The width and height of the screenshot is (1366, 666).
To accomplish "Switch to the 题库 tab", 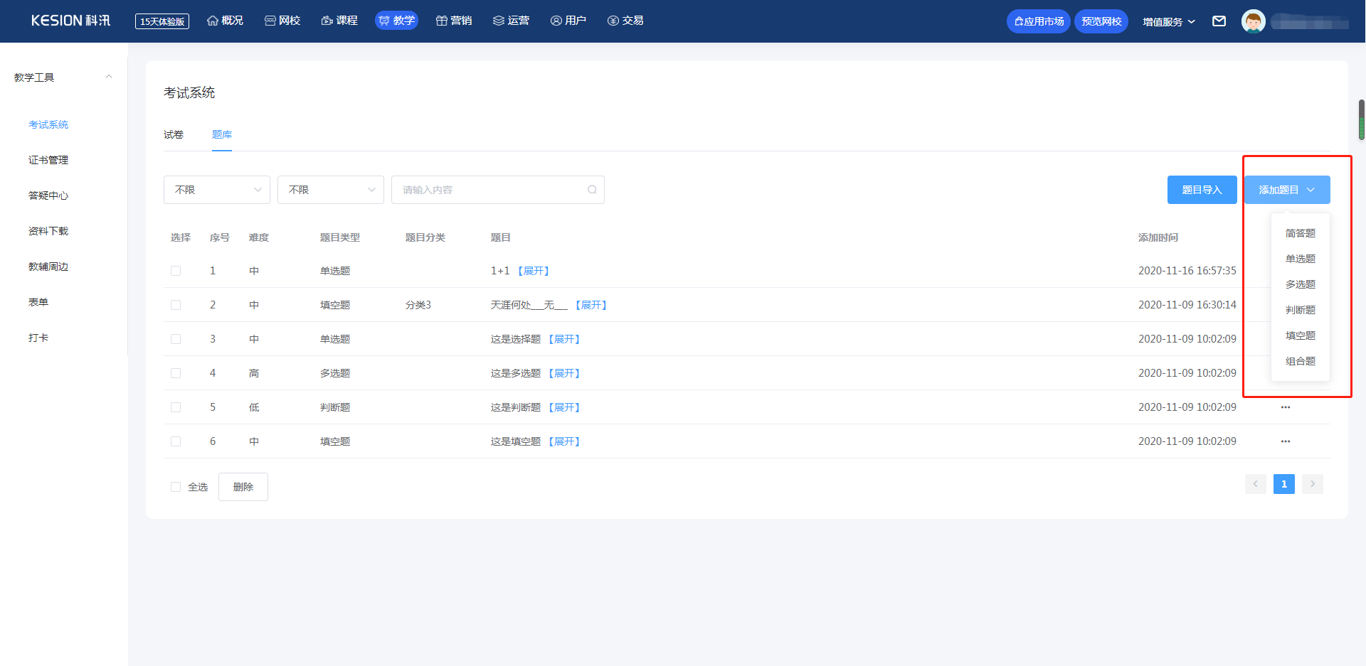I will 222,134.
